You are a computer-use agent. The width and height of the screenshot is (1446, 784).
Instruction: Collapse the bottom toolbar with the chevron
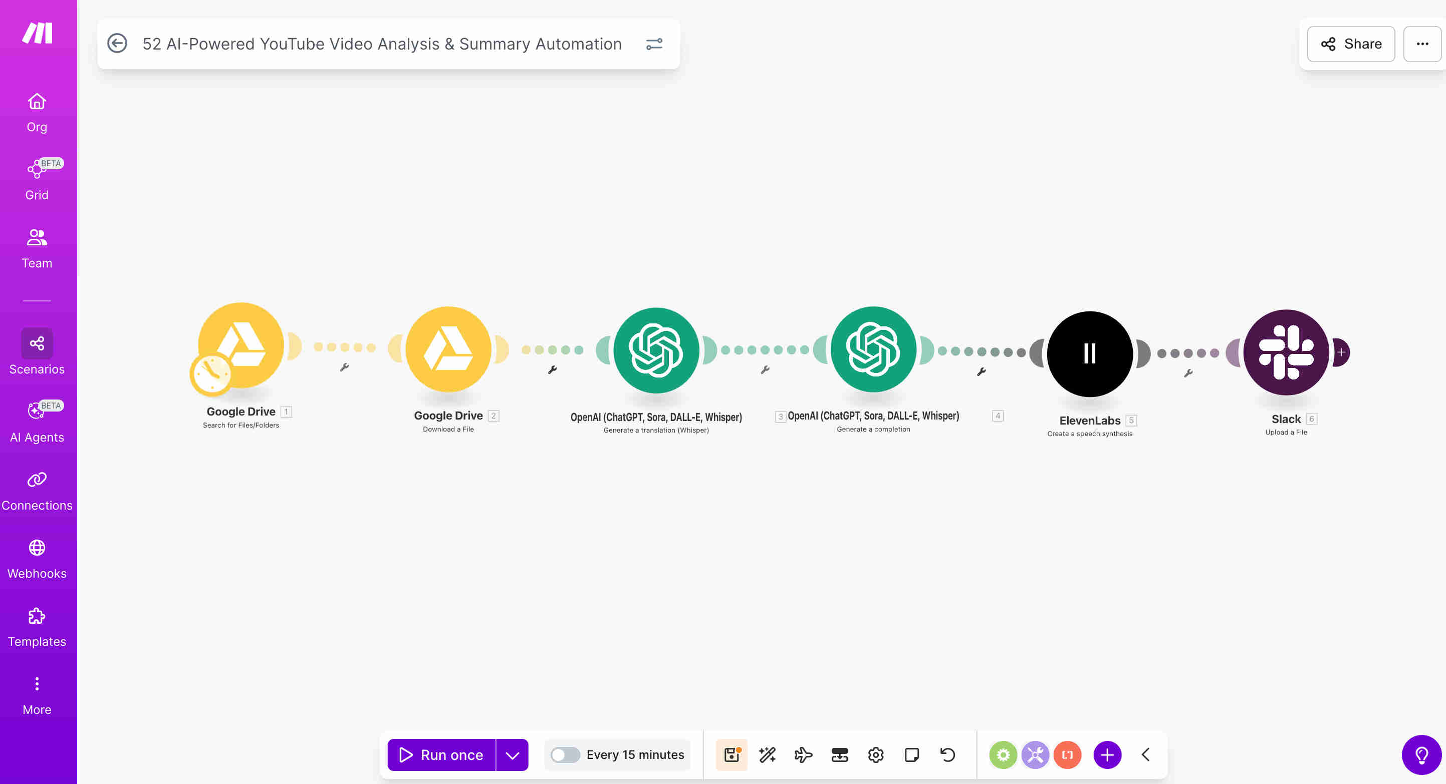coord(1146,755)
